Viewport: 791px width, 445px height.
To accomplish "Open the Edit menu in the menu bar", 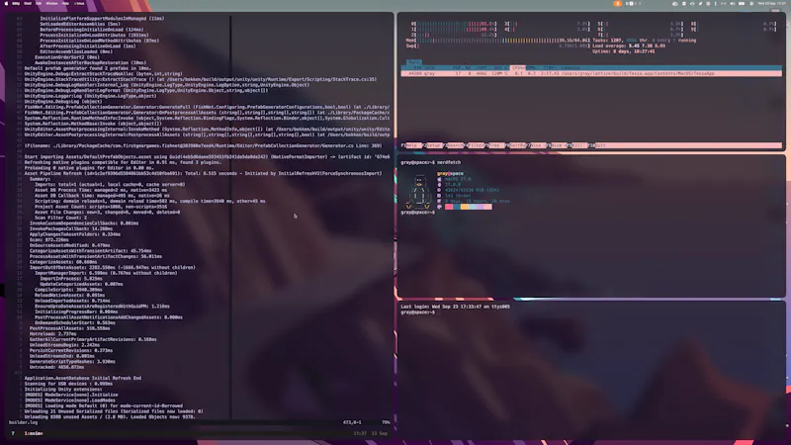I will [x=39, y=3].
